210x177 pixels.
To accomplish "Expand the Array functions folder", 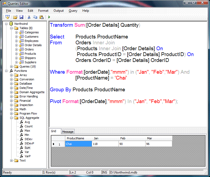I will pos(12,75).
